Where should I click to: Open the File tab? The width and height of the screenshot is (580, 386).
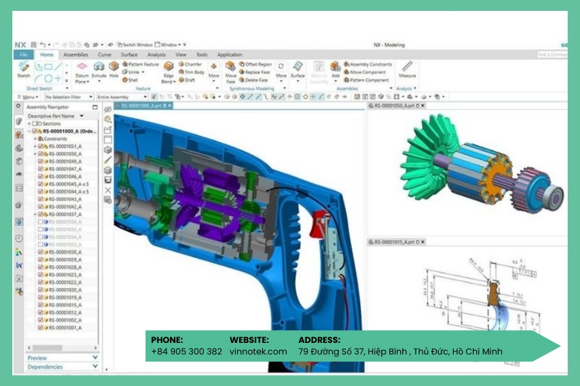click(23, 55)
